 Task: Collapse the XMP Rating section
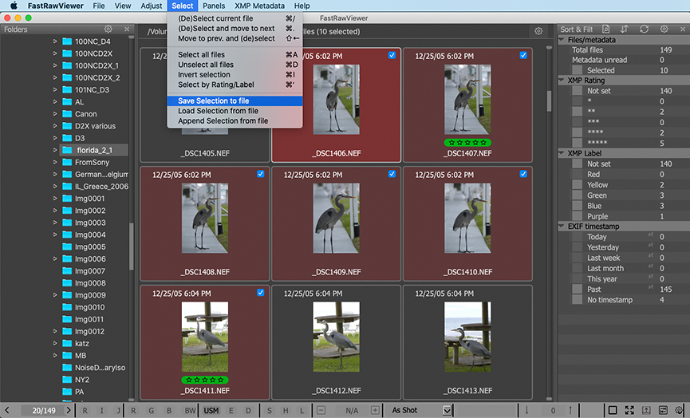click(x=562, y=81)
